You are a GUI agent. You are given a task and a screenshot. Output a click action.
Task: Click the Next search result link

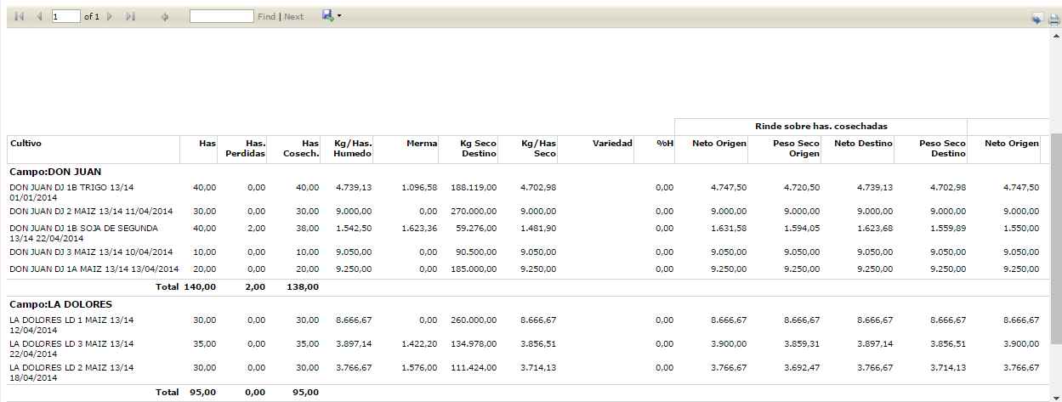[x=293, y=16]
